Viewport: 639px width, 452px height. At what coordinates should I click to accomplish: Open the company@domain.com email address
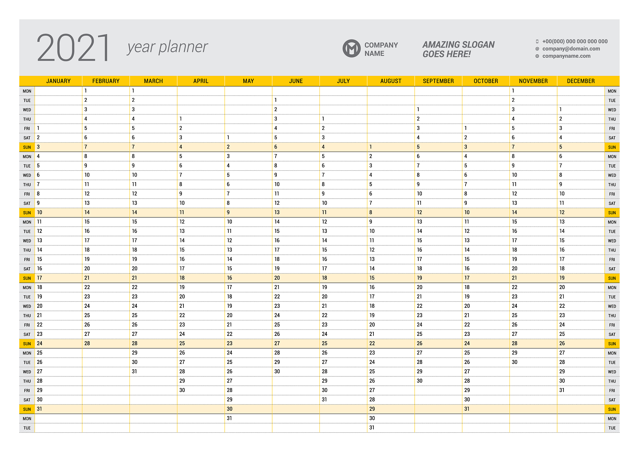pos(571,49)
